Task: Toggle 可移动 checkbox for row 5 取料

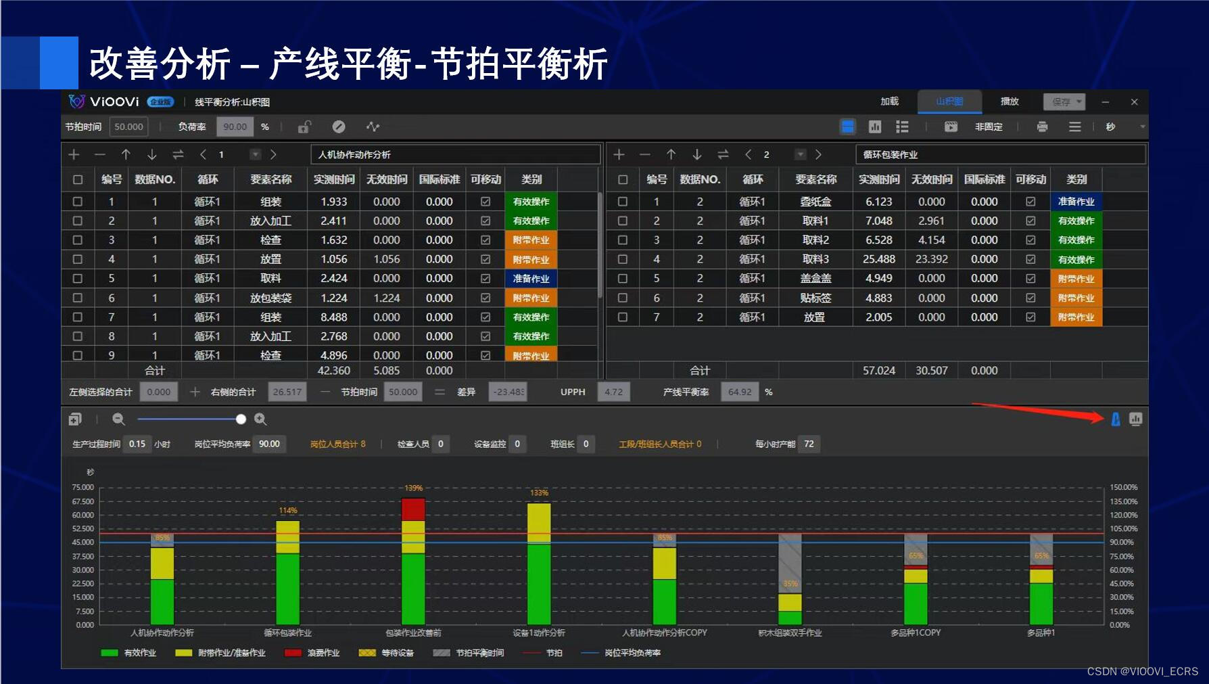Action: click(485, 278)
